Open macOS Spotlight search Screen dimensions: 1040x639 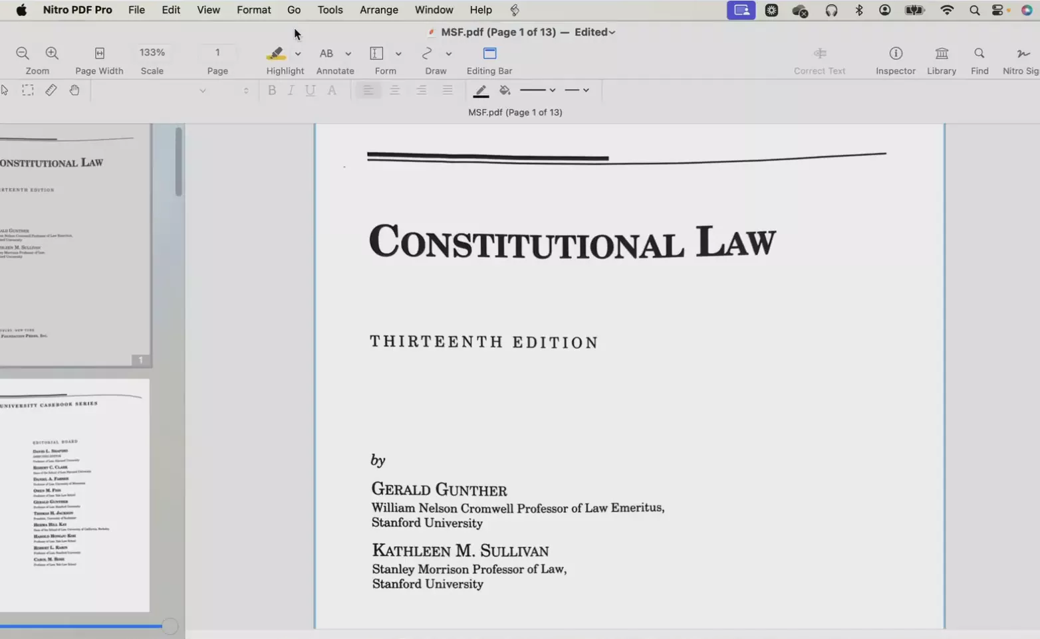974,10
